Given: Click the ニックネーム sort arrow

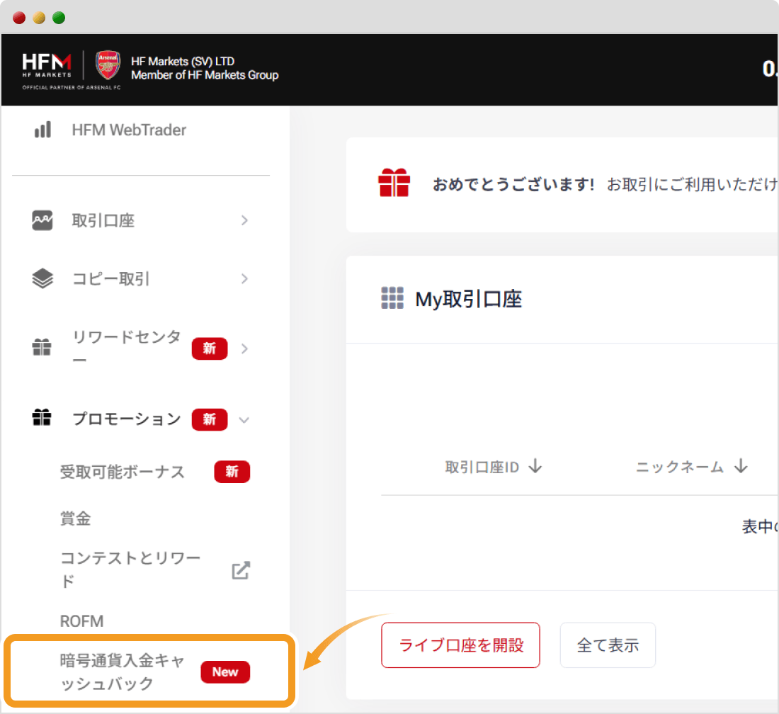Looking at the screenshot, I should (741, 466).
